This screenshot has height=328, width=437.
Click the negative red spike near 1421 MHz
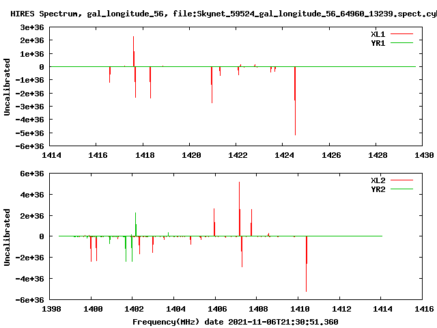click(x=212, y=85)
